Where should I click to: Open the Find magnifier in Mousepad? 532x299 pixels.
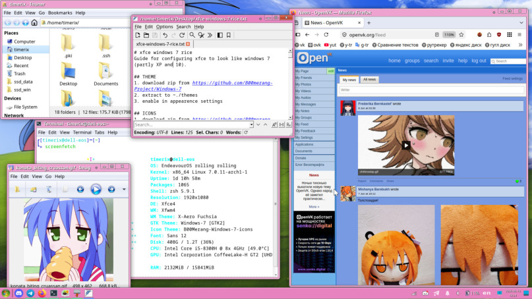192,36
